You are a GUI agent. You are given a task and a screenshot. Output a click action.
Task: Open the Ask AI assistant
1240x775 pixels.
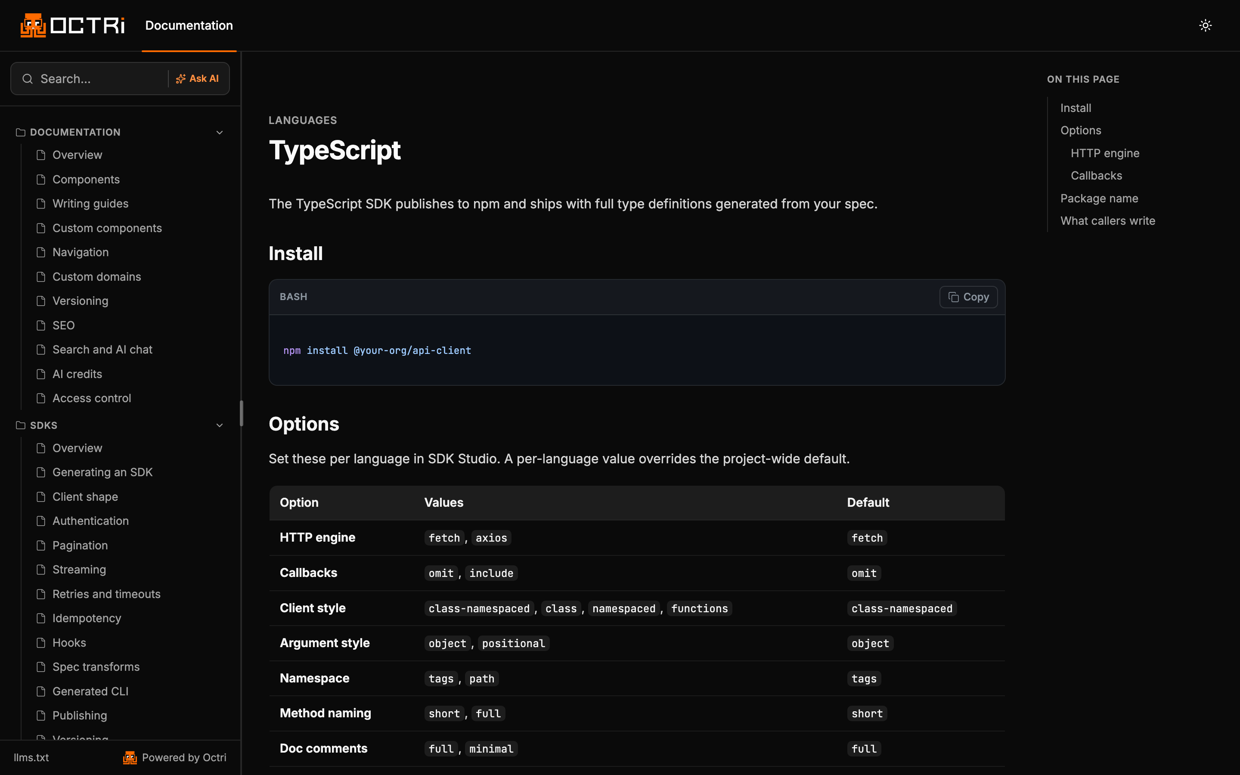tap(197, 78)
